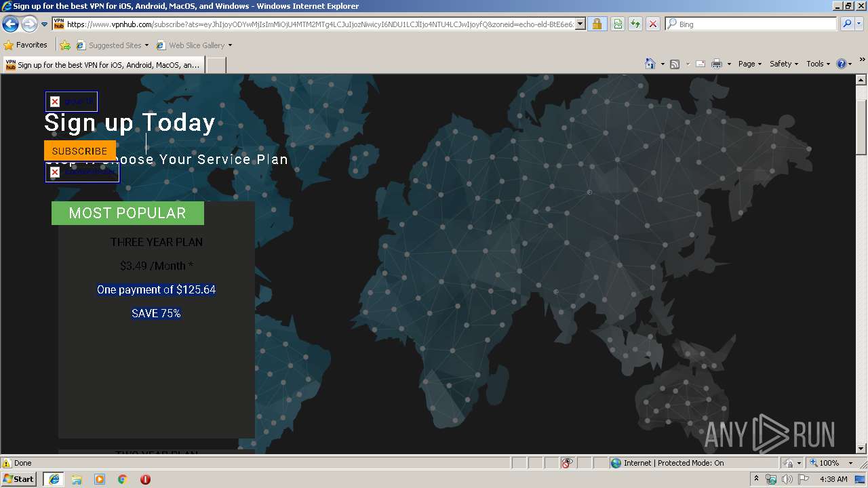Add page to Favorites bar icon
The height and width of the screenshot is (488, 868).
coord(65,45)
